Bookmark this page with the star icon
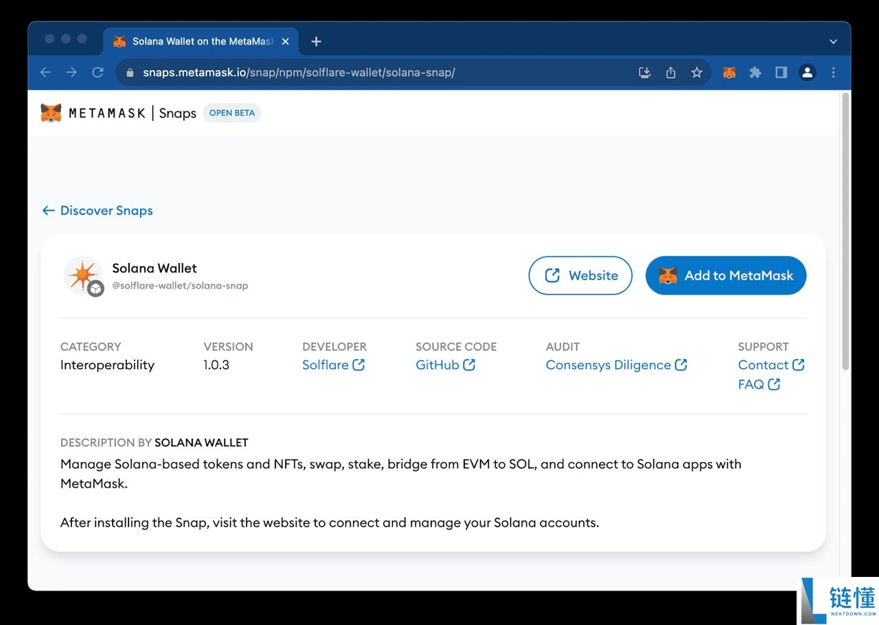Image resolution: width=879 pixels, height=625 pixels. (x=696, y=72)
